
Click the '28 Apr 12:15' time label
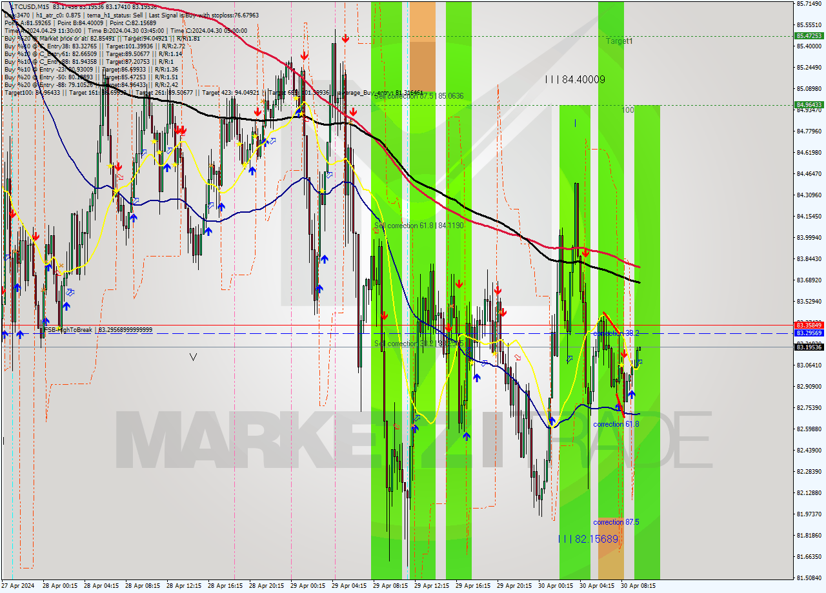(183, 586)
